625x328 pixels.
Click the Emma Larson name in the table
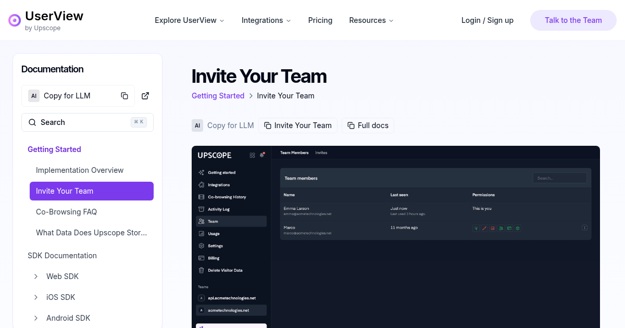tap(296, 208)
